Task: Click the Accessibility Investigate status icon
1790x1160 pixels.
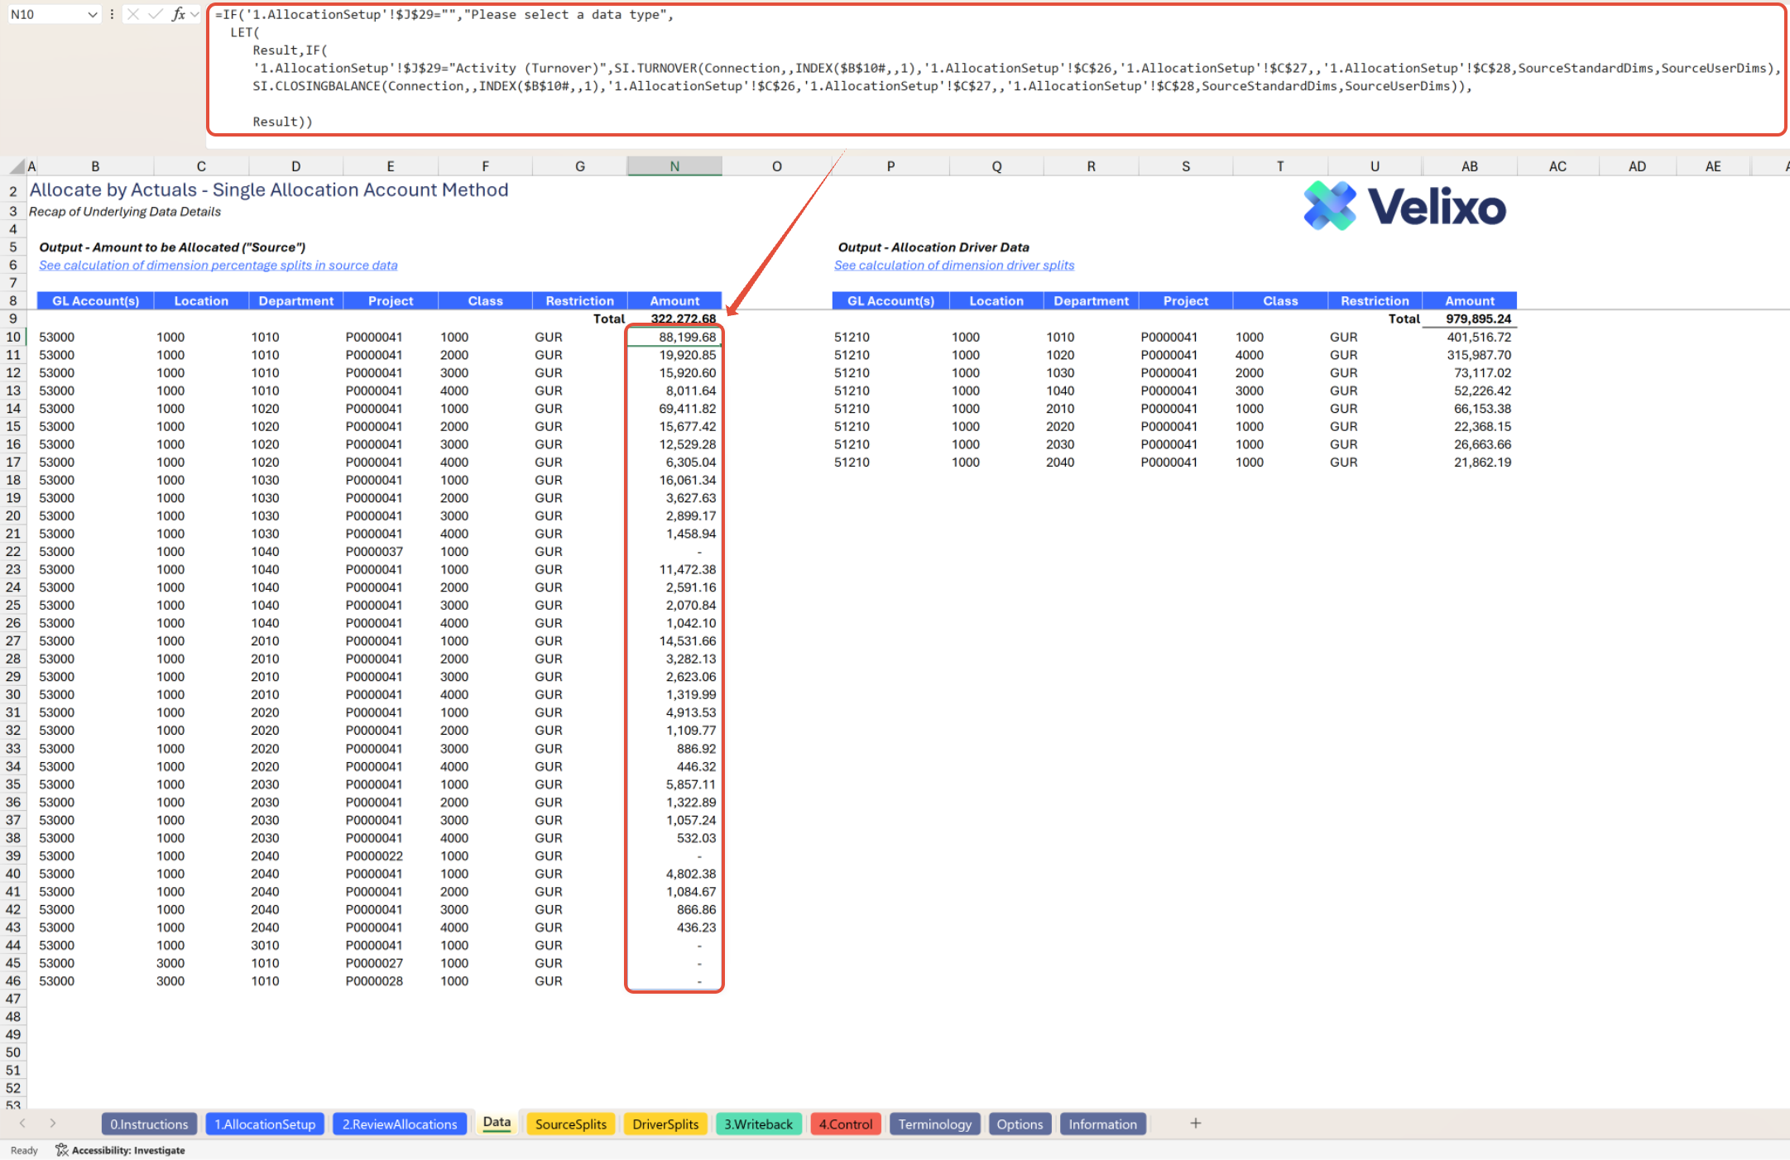Action: (62, 1150)
